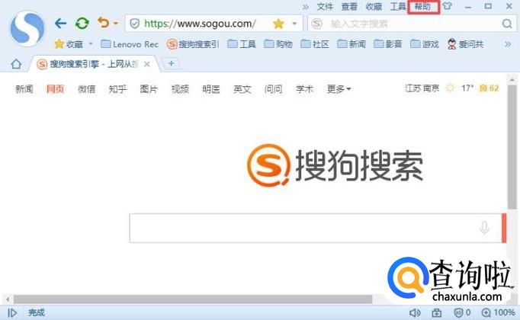
Task: Click the horizontal scrollbar thumb
Action: pyautogui.click(x=193, y=299)
